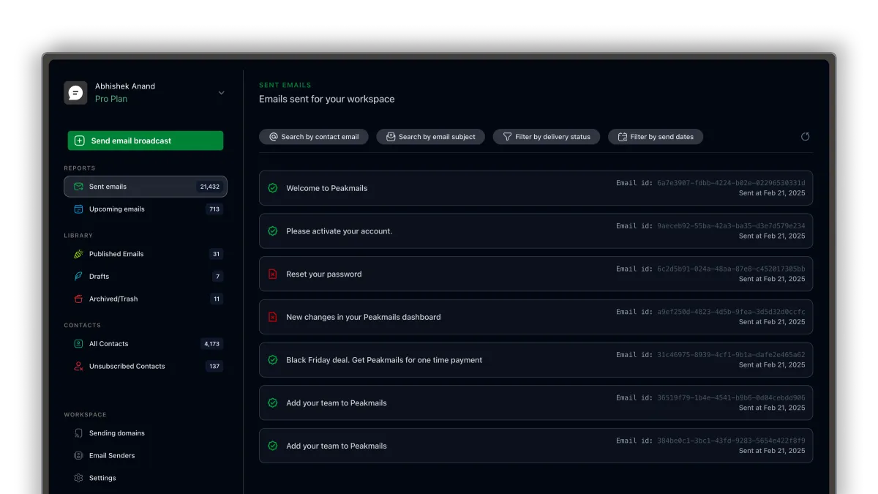Click the 31 badge on Published Emails
Screen dimensions: 878x494
(x=216, y=254)
